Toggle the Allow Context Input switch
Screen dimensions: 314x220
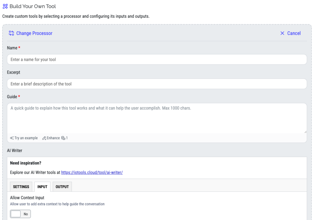[21, 214]
